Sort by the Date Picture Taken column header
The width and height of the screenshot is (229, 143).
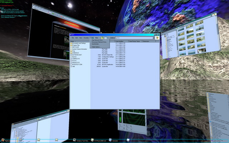click(x=135, y=41)
